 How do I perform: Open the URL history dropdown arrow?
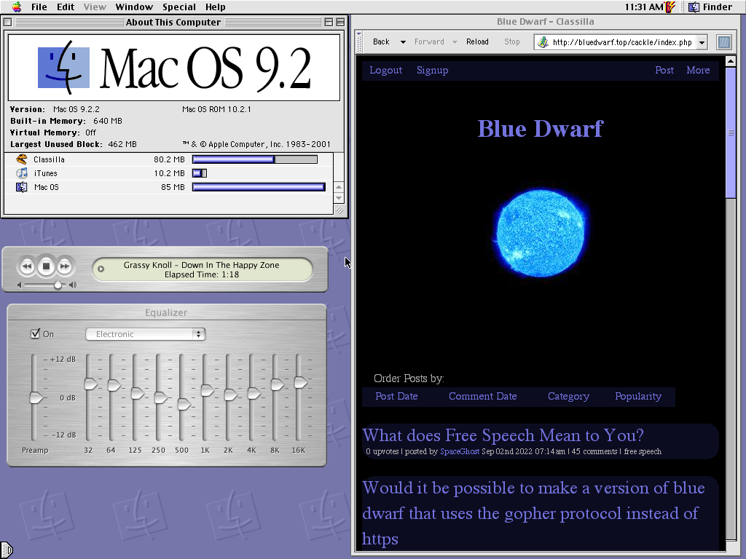coord(702,42)
